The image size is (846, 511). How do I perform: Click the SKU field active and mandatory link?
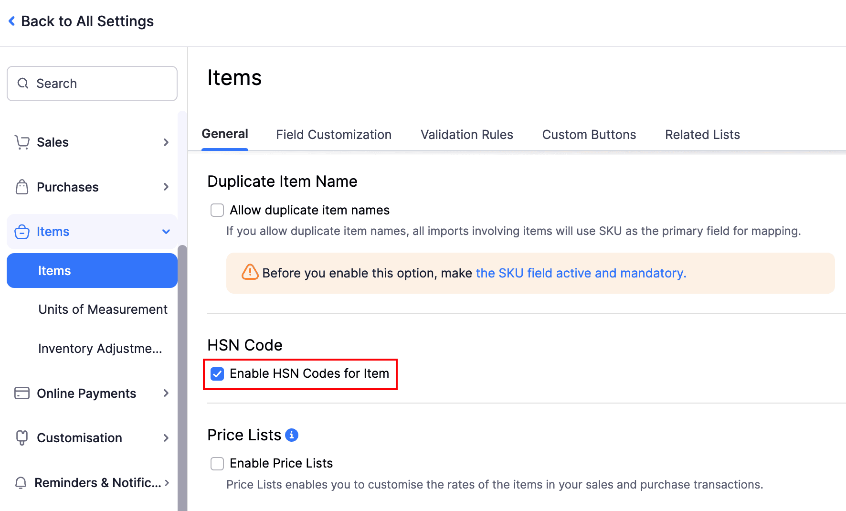pos(581,273)
